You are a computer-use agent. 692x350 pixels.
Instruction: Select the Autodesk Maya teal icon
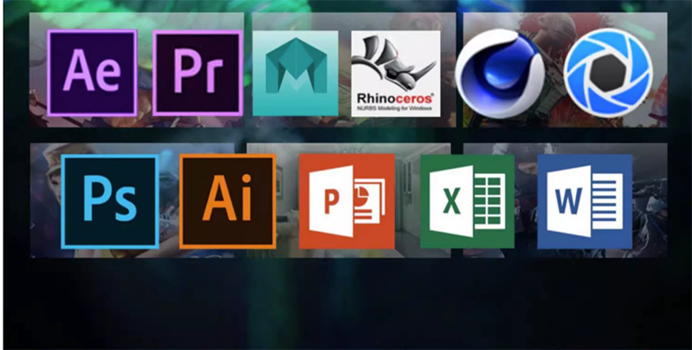click(295, 74)
